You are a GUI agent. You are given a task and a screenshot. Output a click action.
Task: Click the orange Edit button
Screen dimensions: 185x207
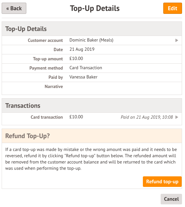coord(172,8)
